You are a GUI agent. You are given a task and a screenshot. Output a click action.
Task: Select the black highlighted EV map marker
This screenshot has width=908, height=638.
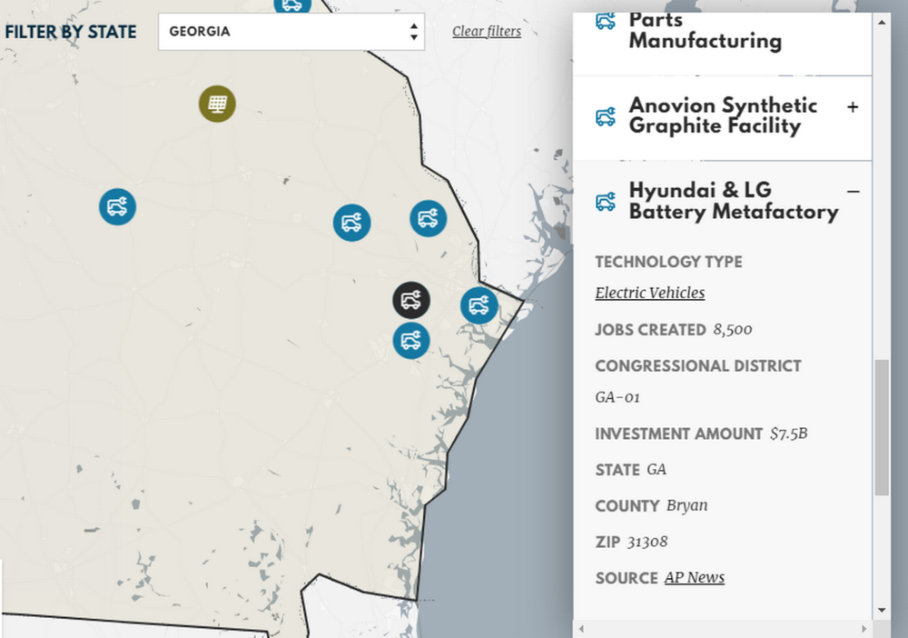click(411, 300)
